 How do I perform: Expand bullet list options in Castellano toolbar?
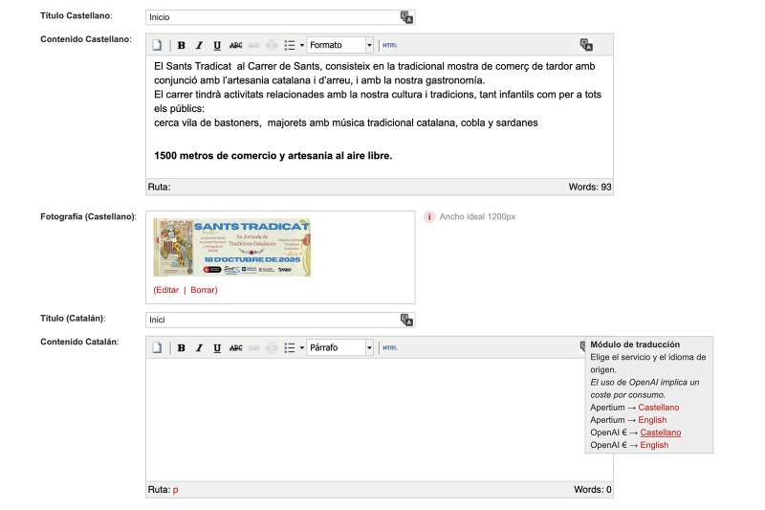[x=302, y=45]
